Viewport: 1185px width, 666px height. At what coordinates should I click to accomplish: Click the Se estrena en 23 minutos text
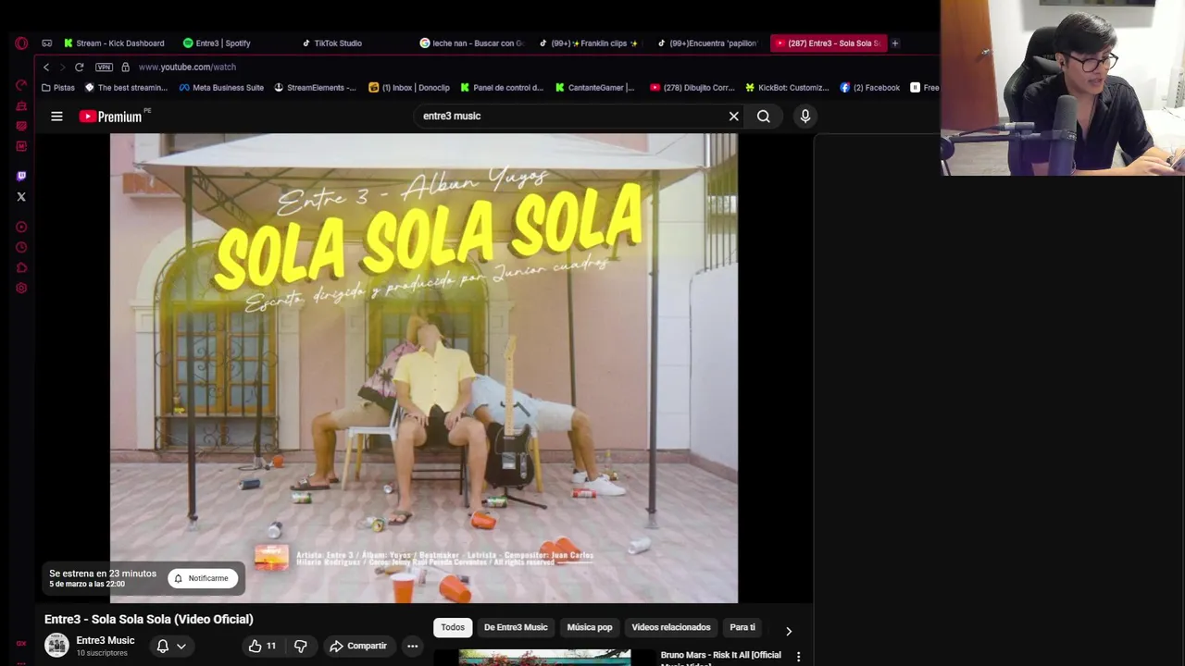(103, 573)
